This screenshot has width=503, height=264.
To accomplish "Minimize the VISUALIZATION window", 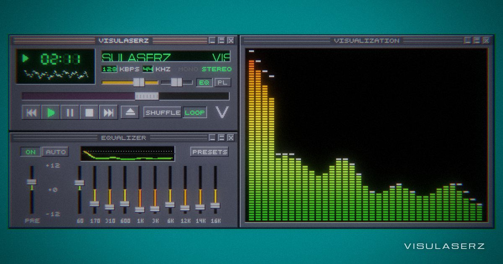I will pos(467,40).
